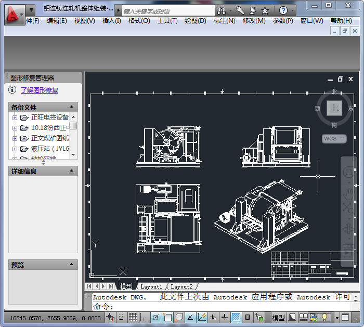
Task: Open the Help question mark icon
Action: [283, 10]
